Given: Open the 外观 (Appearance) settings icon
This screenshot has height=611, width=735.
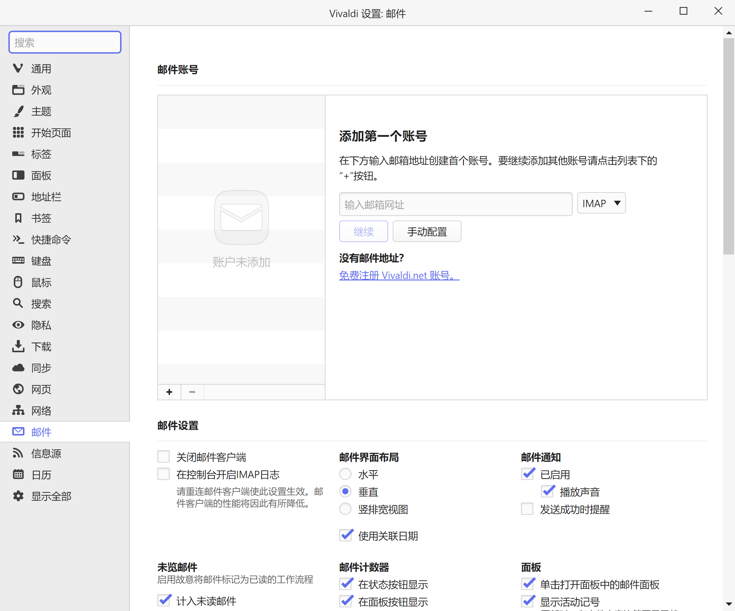Looking at the screenshot, I should pyautogui.click(x=18, y=90).
